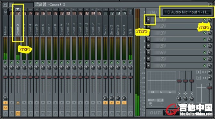Click the mid band EQ frequency knob
Screen dimensions: 215x119
pos(185,98)
